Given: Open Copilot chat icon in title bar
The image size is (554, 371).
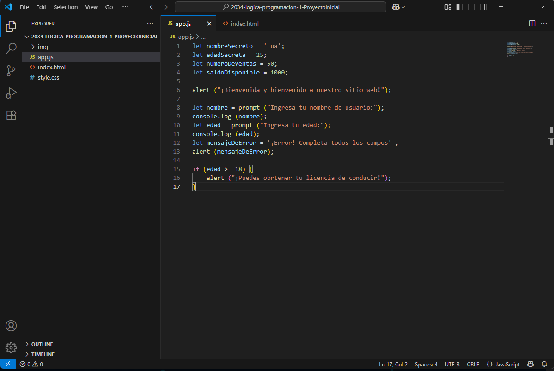Looking at the screenshot, I should click(396, 7).
